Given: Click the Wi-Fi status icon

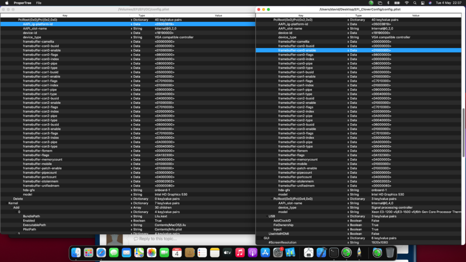Looking at the screenshot, I should 406,3.
